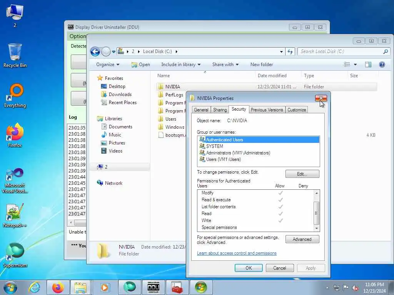This screenshot has width=394, height=295.
Task: Launch Internet Explorer from the taskbar
Action: coord(34,287)
